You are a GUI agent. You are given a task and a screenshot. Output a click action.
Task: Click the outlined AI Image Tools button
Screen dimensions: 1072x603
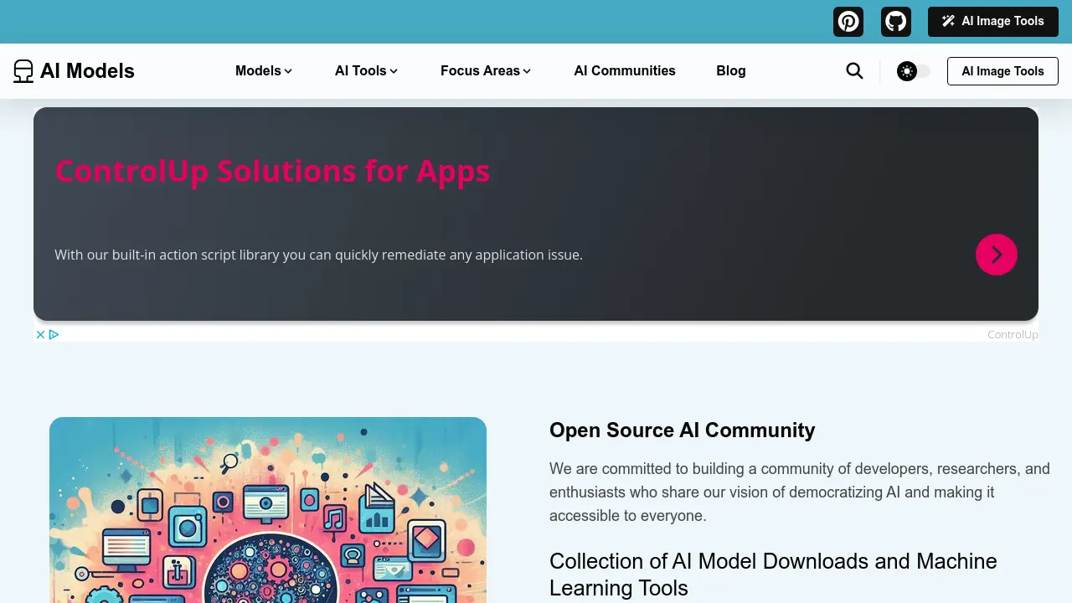pyautogui.click(x=1002, y=71)
